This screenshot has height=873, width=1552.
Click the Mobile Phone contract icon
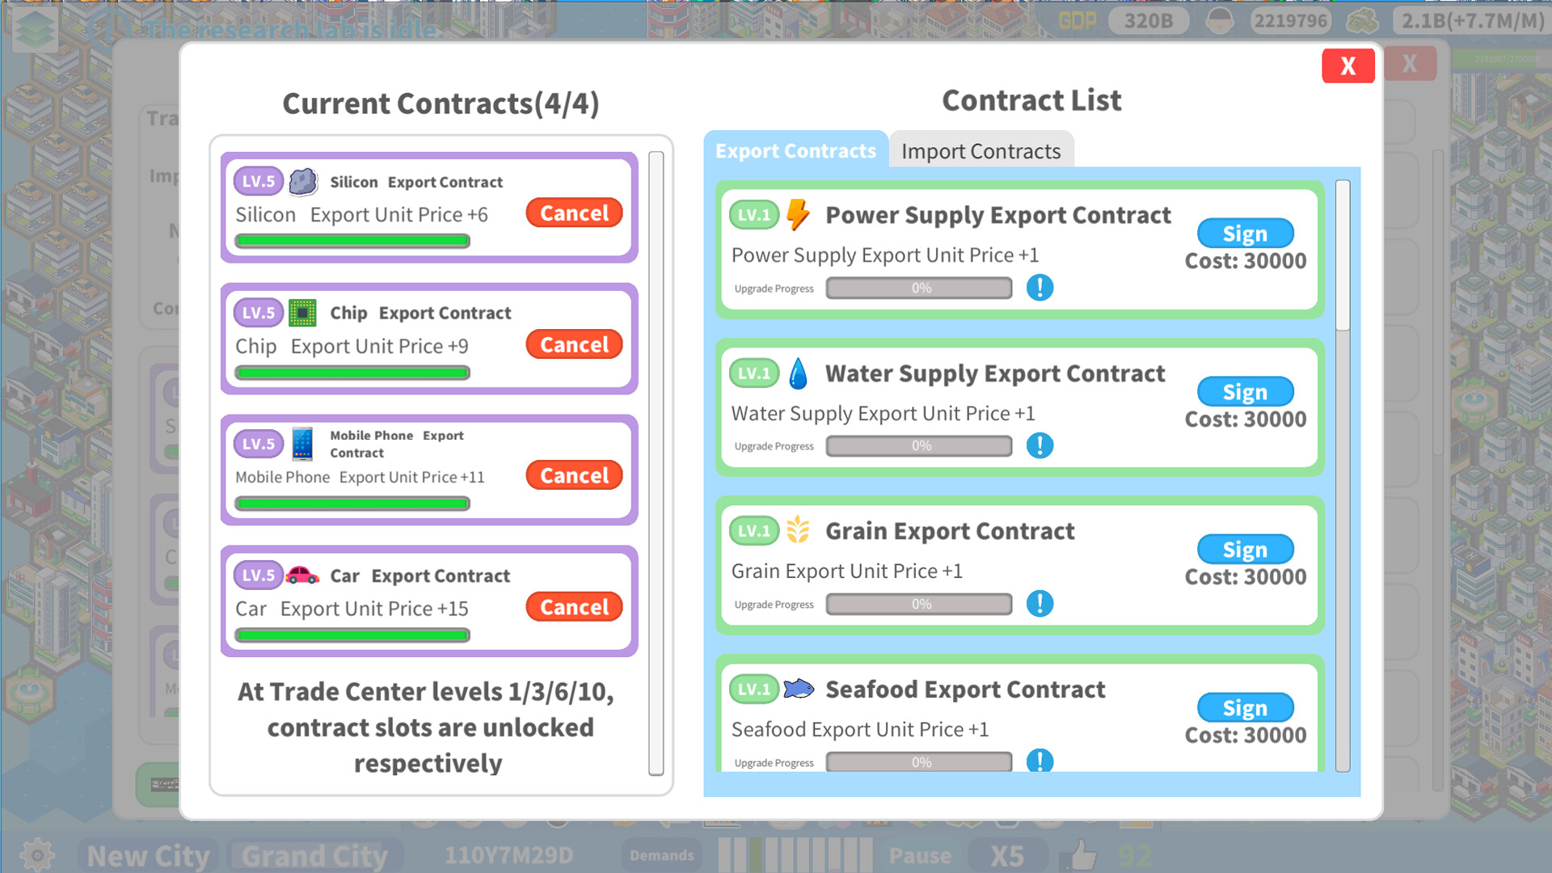pyautogui.click(x=302, y=444)
